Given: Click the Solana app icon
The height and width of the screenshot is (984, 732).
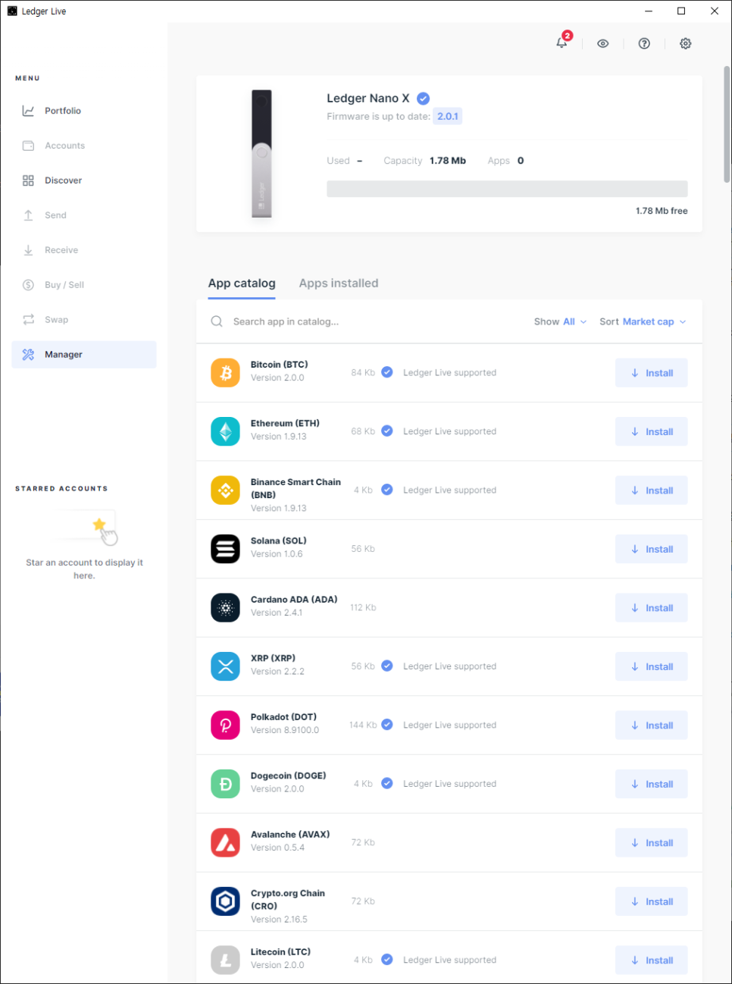Looking at the screenshot, I should click(x=225, y=549).
